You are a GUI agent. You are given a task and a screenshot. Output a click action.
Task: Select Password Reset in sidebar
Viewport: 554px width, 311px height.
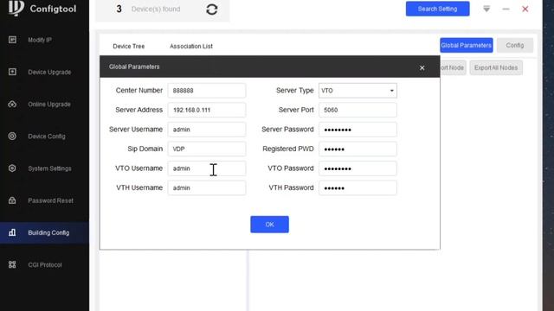50,200
